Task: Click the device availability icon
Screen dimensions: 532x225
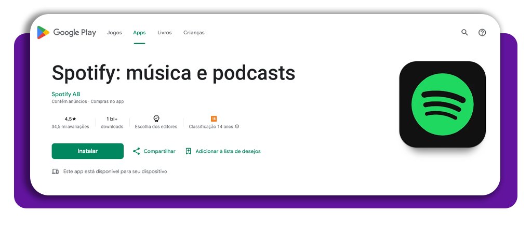Action: (55, 171)
